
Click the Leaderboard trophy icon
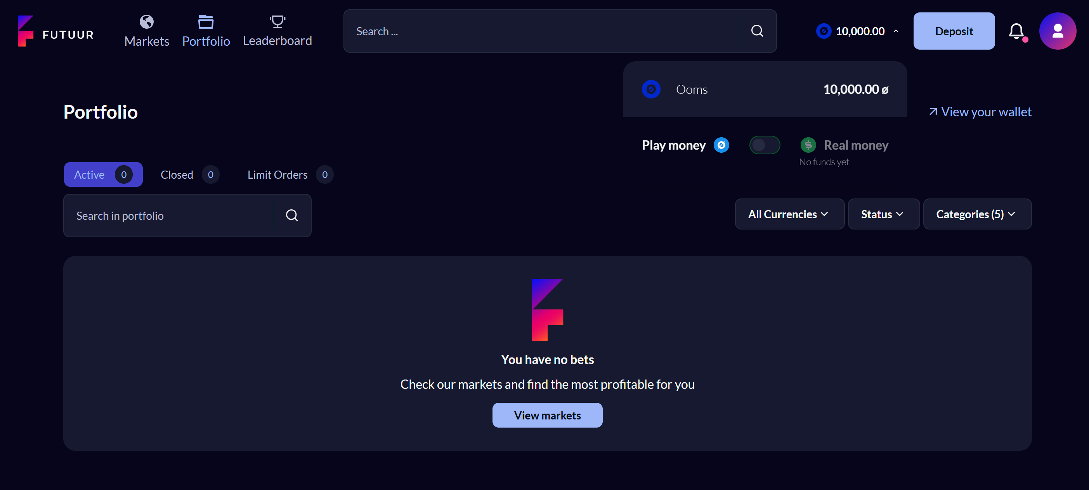(277, 22)
